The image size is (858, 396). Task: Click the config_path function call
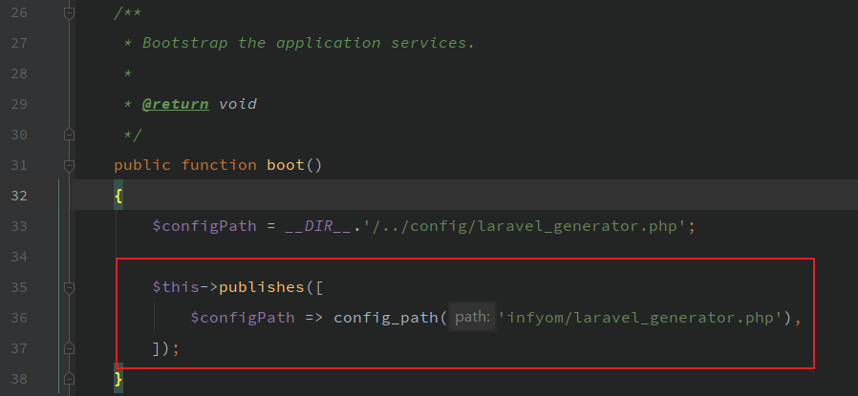[385, 318]
